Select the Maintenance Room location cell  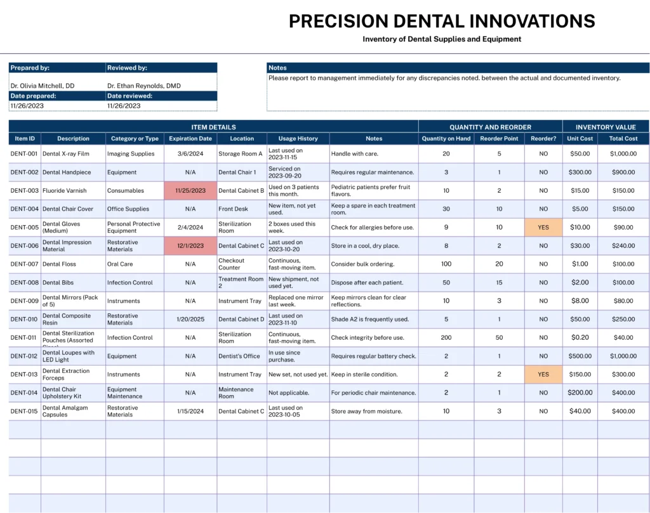242,393
